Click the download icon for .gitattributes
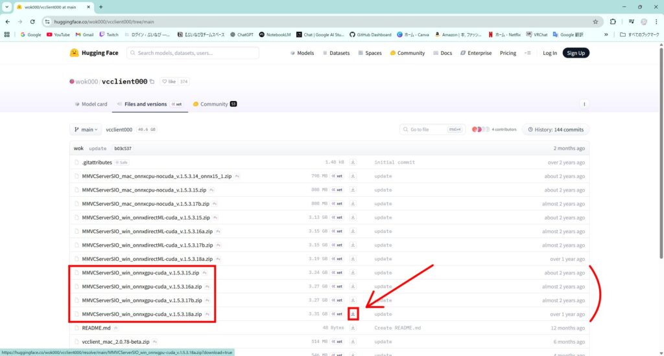Image resolution: width=664 pixels, height=356 pixels. coord(353,162)
